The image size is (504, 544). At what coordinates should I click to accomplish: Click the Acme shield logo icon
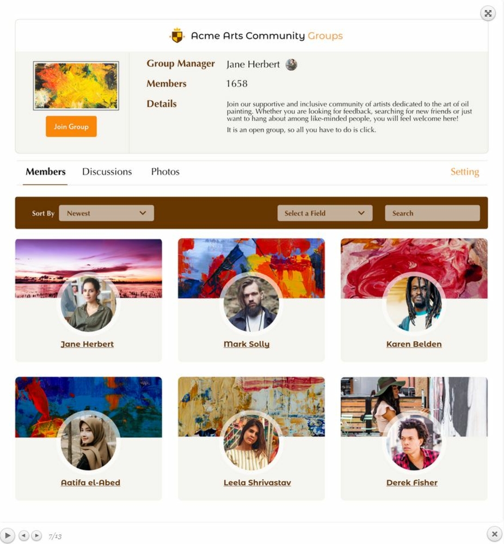[x=177, y=35]
